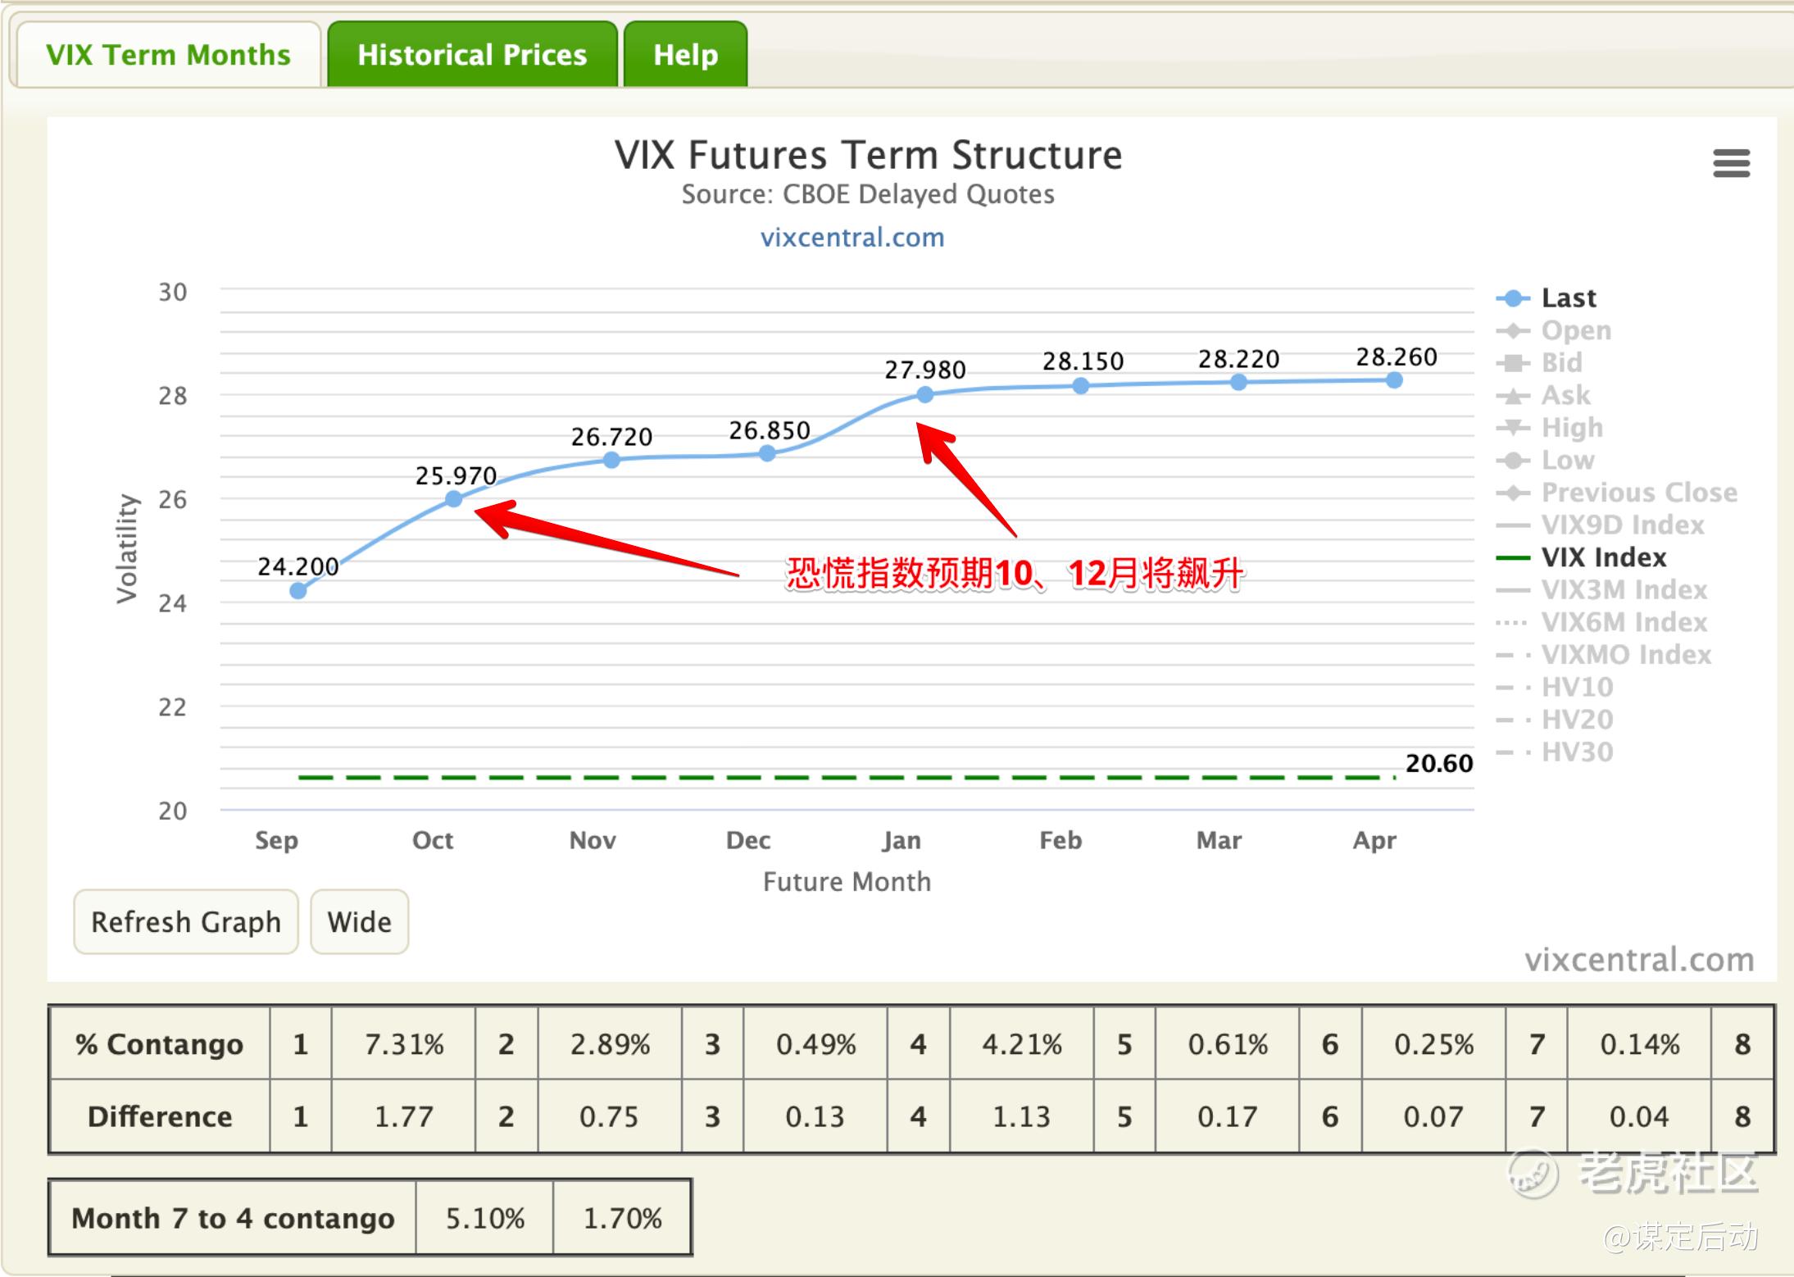The image size is (1794, 1277).
Task: Click the Dec data point 26.850
Action: [x=767, y=453]
